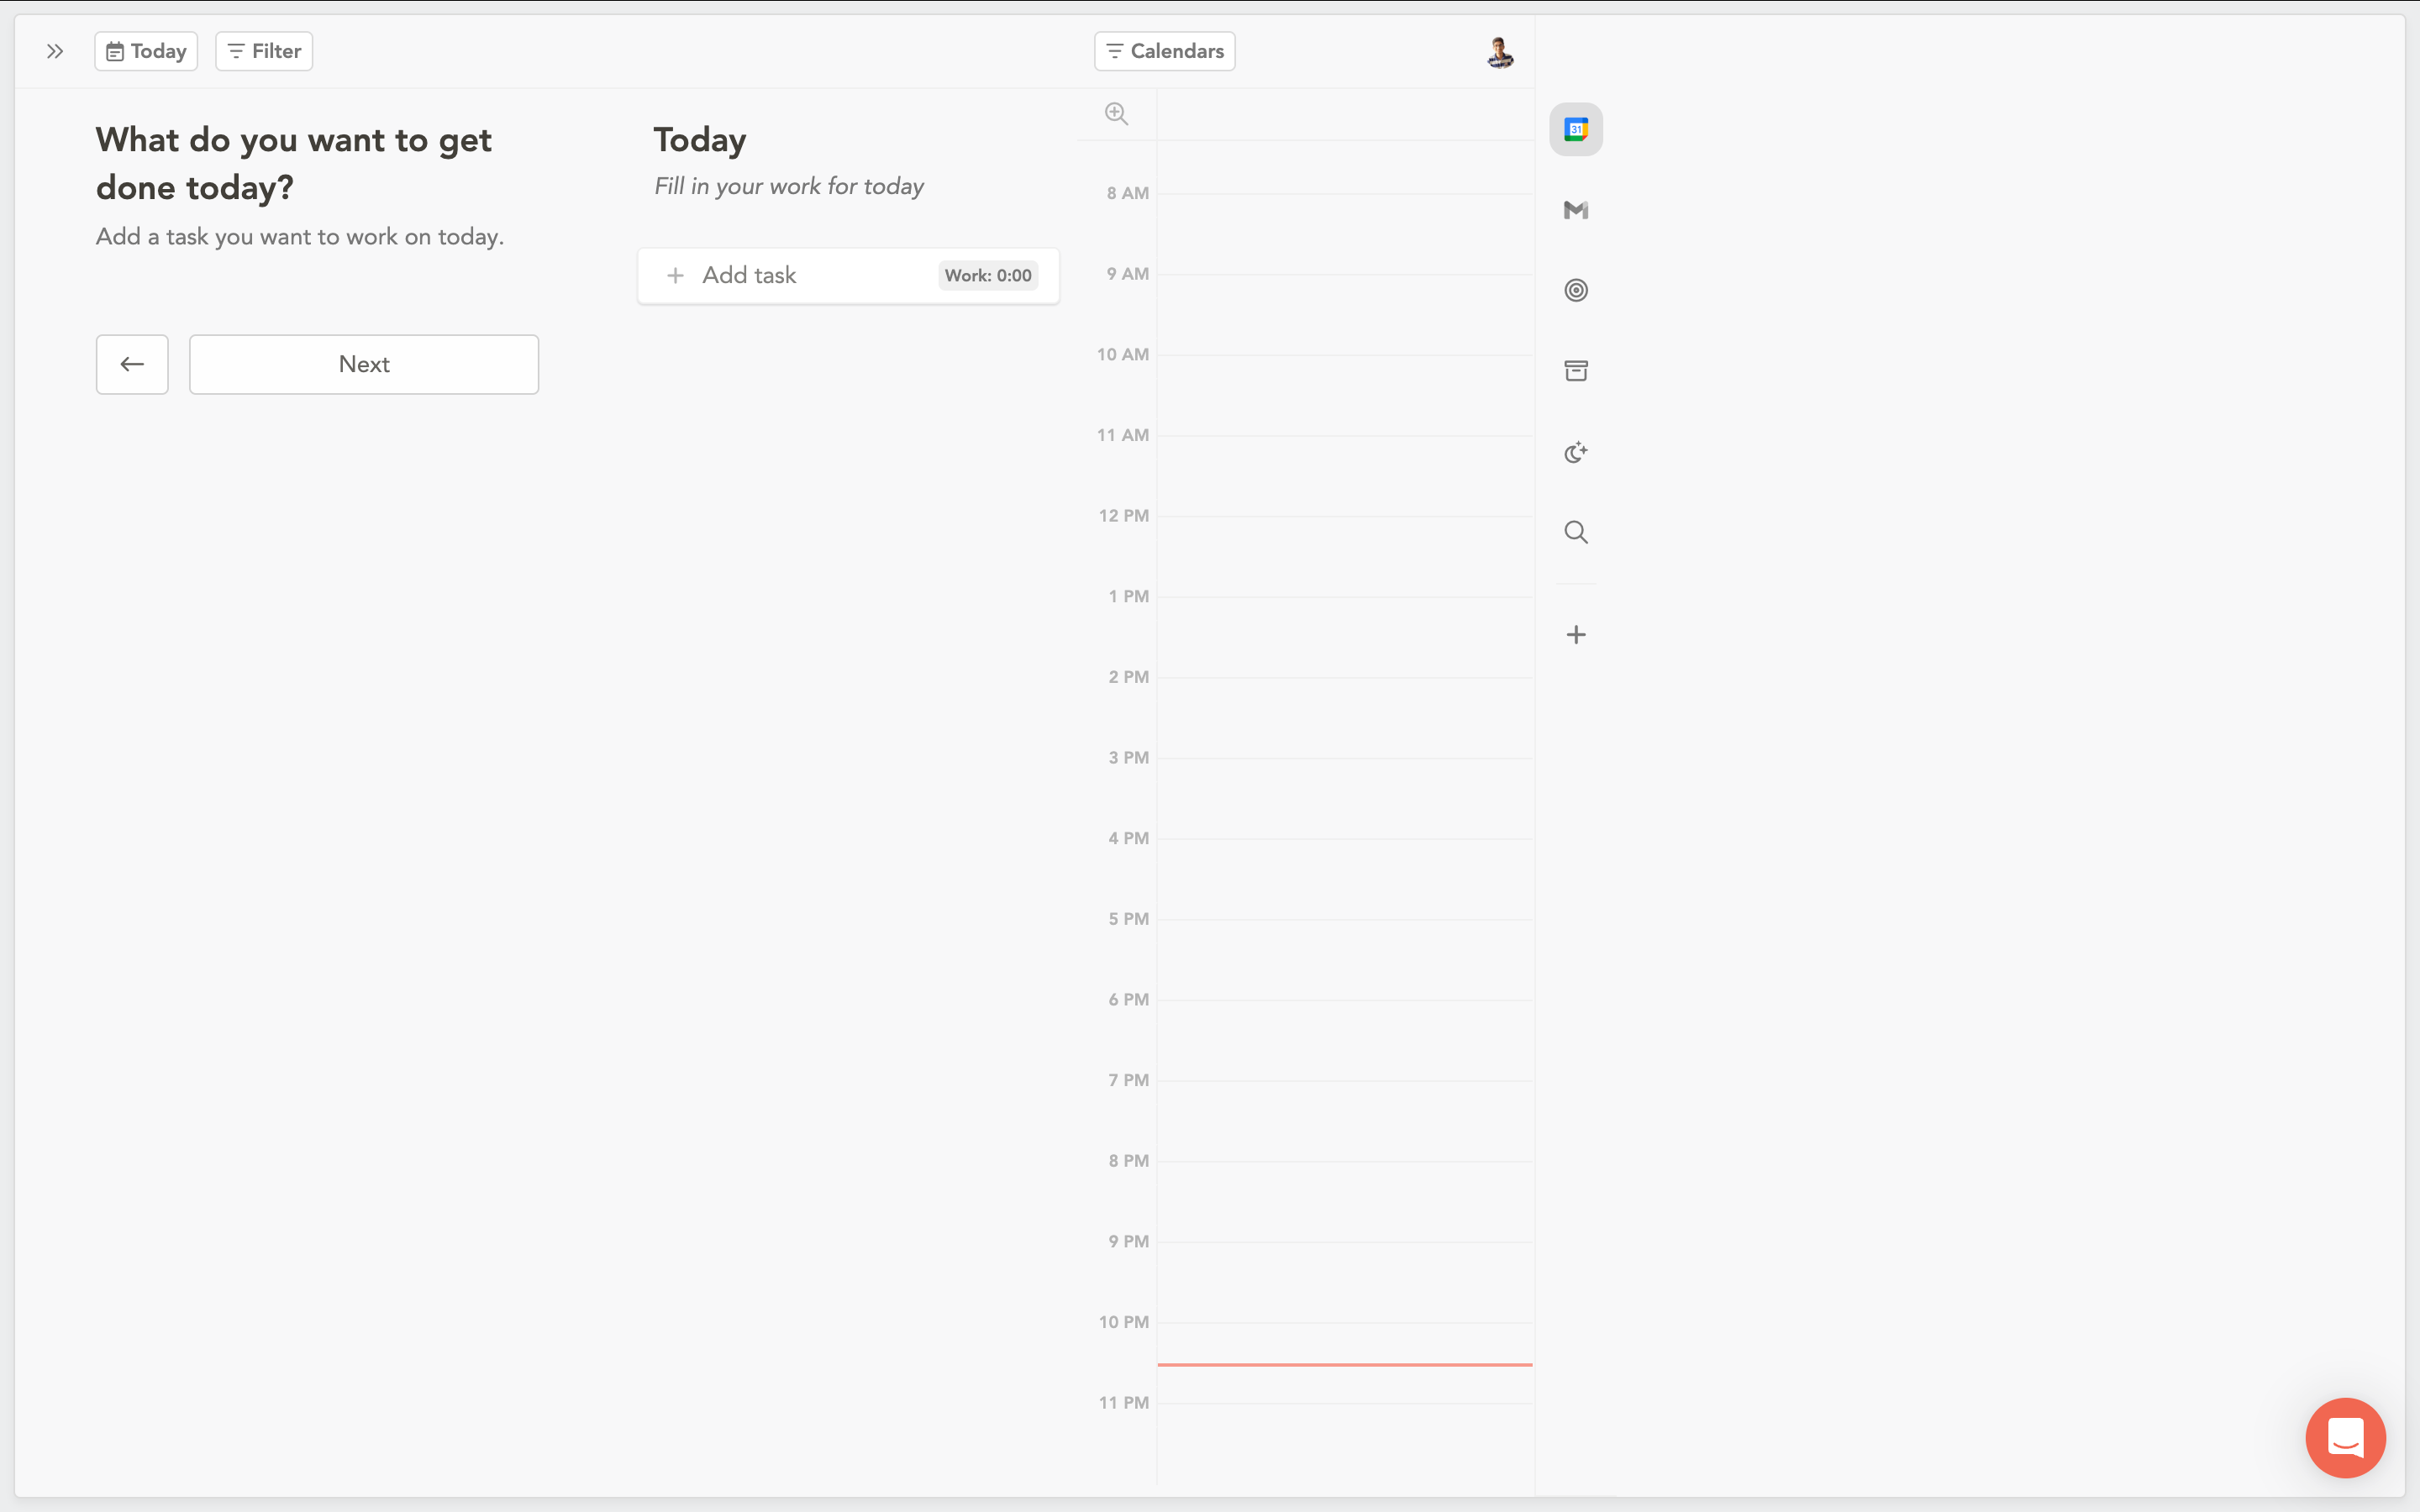
Task: Click the calendar zoom-in magnifier icon
Action: tap(1116, 114)
